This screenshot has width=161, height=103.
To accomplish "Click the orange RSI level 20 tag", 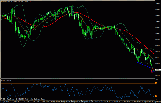I will [x=156, y=96].
